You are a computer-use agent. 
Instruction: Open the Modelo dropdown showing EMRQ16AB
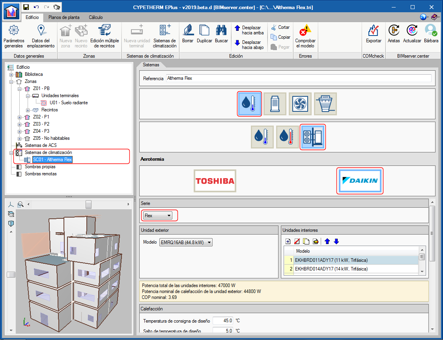(x=186, y=242)
